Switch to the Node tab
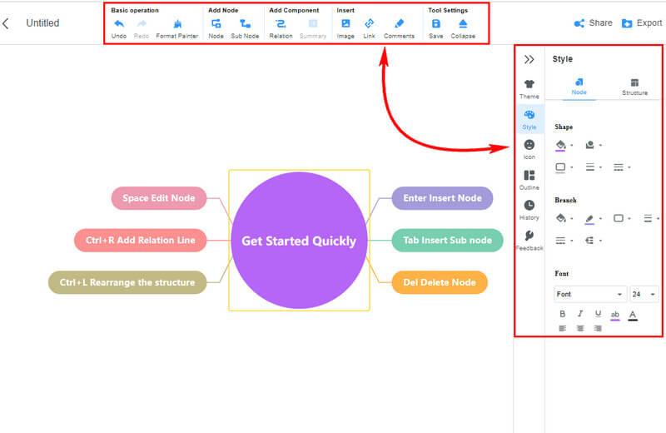 579,87
